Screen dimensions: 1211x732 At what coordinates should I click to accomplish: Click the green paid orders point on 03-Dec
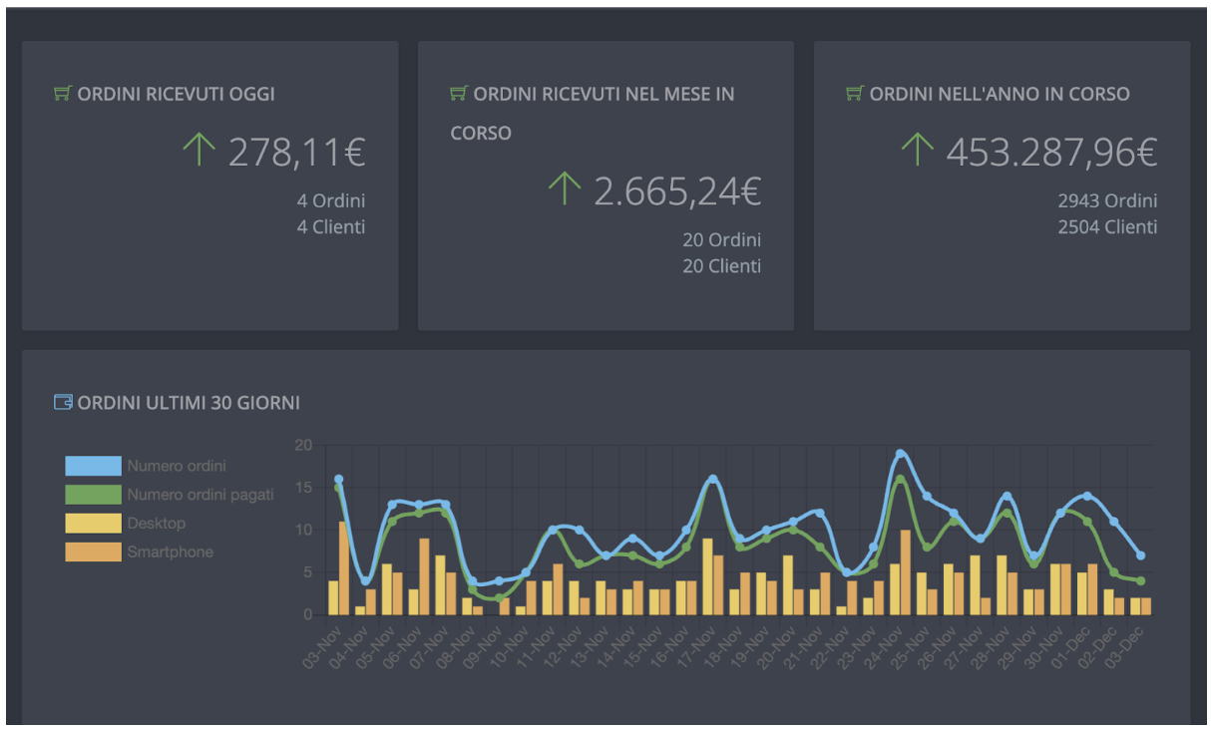(1140, 580)
